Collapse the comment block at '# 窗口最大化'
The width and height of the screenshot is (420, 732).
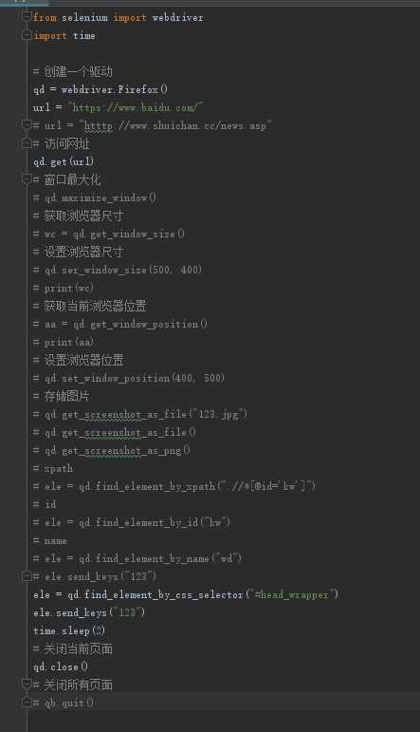(27, 179)
